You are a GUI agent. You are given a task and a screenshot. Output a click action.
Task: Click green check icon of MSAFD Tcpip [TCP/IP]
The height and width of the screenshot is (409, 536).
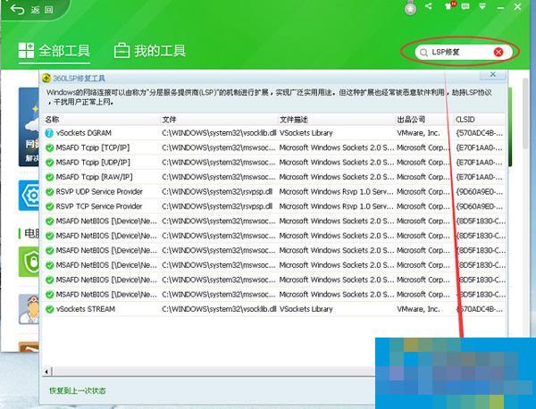[x=49, y=148]
